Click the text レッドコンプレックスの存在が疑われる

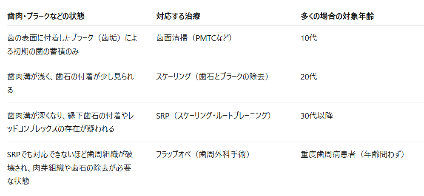[x=60, y=129]
